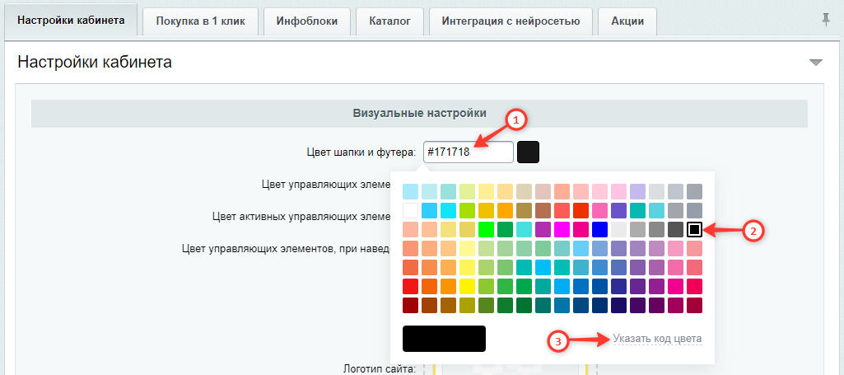This screenshot has height=375, width=844.
Task: Click the Настройки кабинета panel heading
Action: point(95,62)
